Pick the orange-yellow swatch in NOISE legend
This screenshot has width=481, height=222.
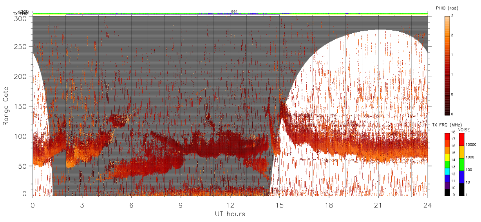(462, 152)
